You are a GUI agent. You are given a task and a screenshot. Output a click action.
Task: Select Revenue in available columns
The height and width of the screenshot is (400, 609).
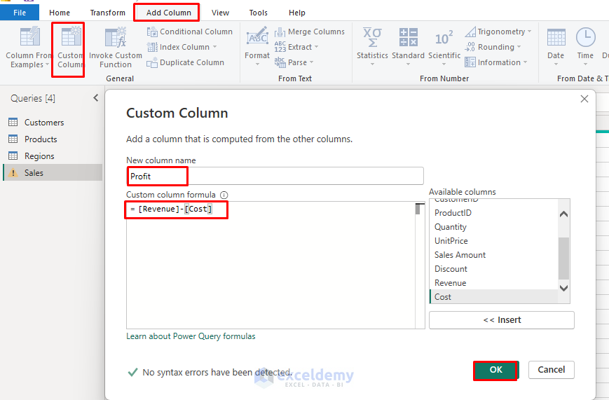pos(493,283)
